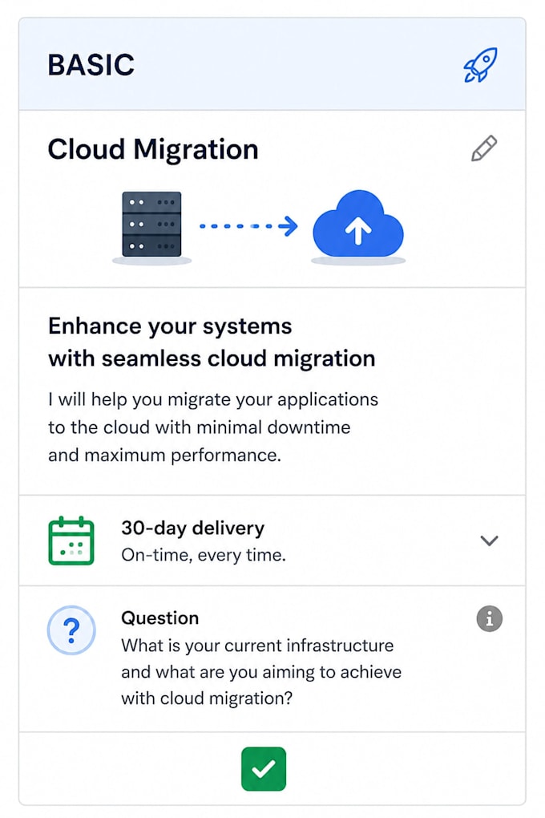Click the Cloud Migration title text
The height and width of the screenshot is (818, 545).
click(x=153, y=149)
